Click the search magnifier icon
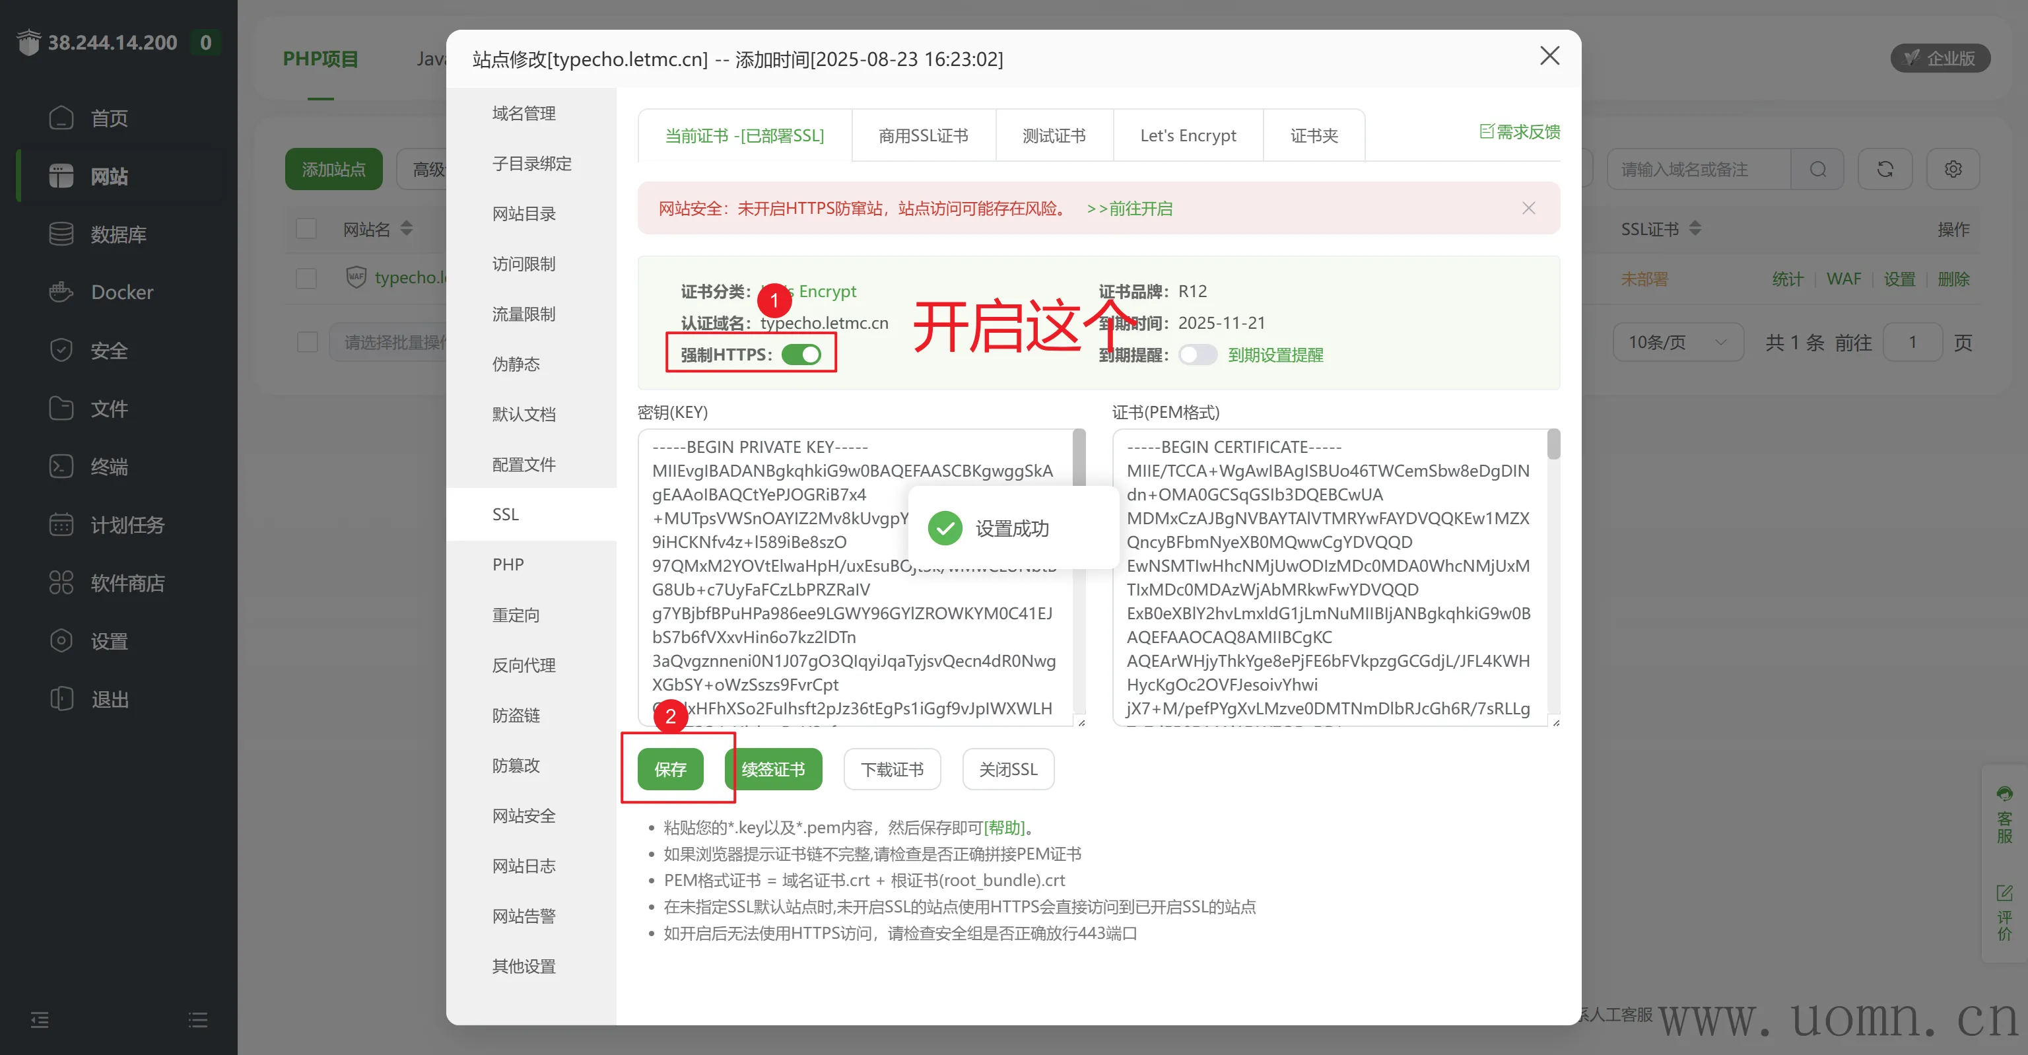 point(1817,169)
